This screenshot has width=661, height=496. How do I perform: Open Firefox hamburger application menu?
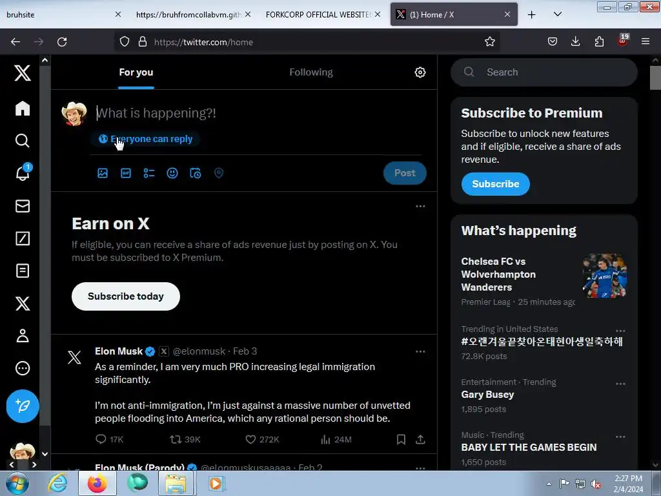point(645,41)
